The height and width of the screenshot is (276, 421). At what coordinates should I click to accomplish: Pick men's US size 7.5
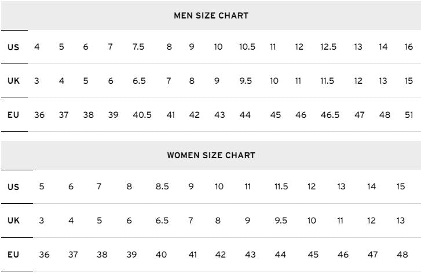(x=138, y=47)
